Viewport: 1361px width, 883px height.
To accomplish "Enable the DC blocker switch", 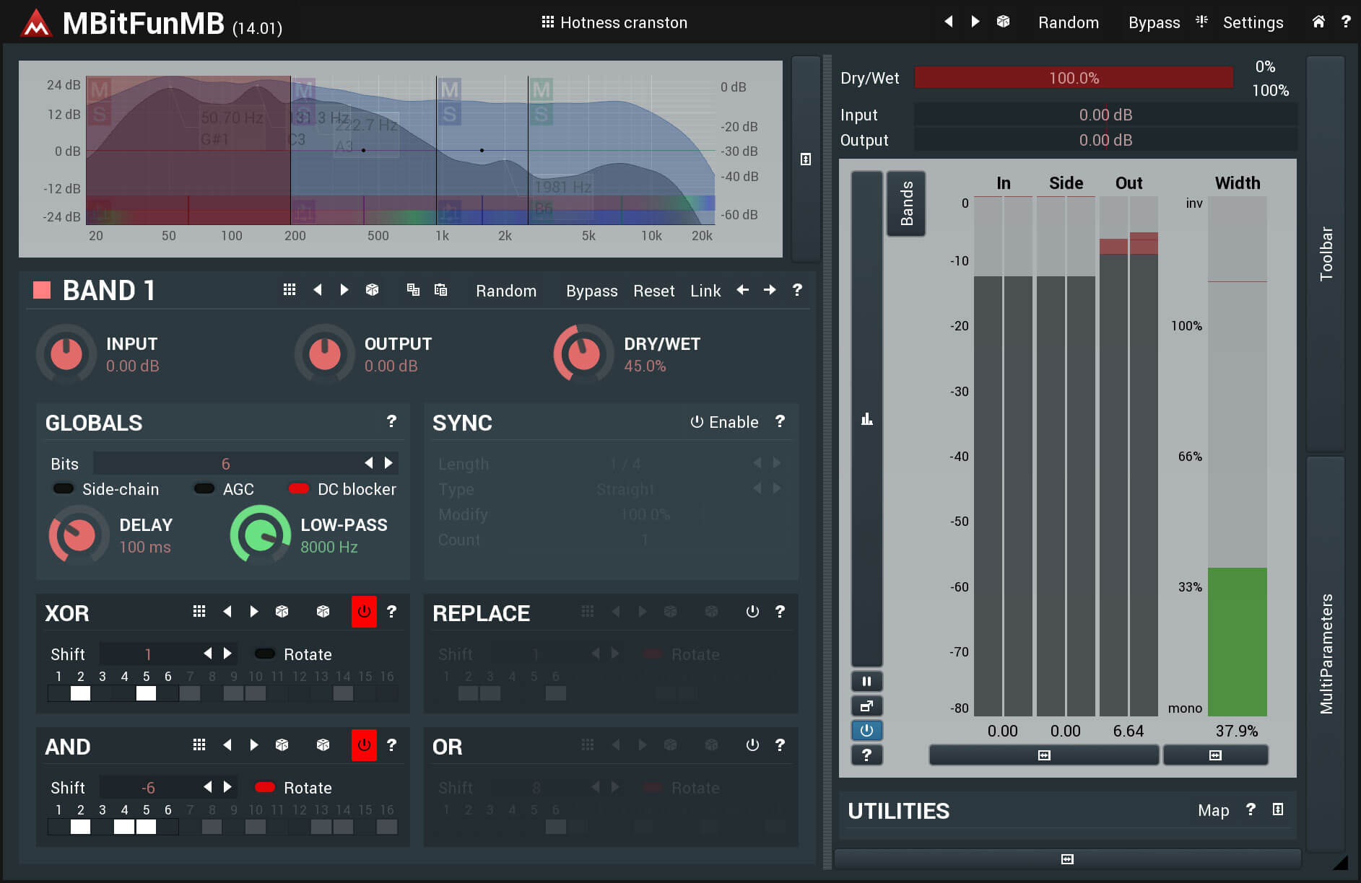I will click(x=299, y=489).
